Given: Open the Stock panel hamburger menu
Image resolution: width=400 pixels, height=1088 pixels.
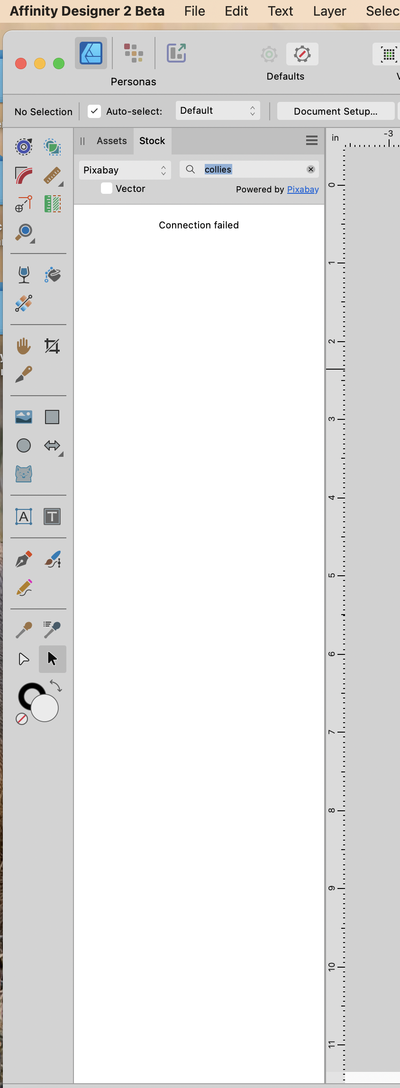Looking at the screenshot, I should (312, 140).
